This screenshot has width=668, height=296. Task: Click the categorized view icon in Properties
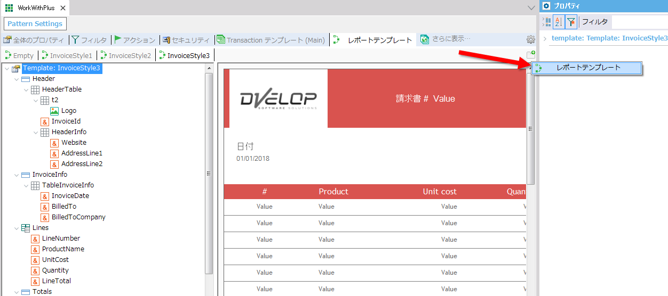point(547,22)
